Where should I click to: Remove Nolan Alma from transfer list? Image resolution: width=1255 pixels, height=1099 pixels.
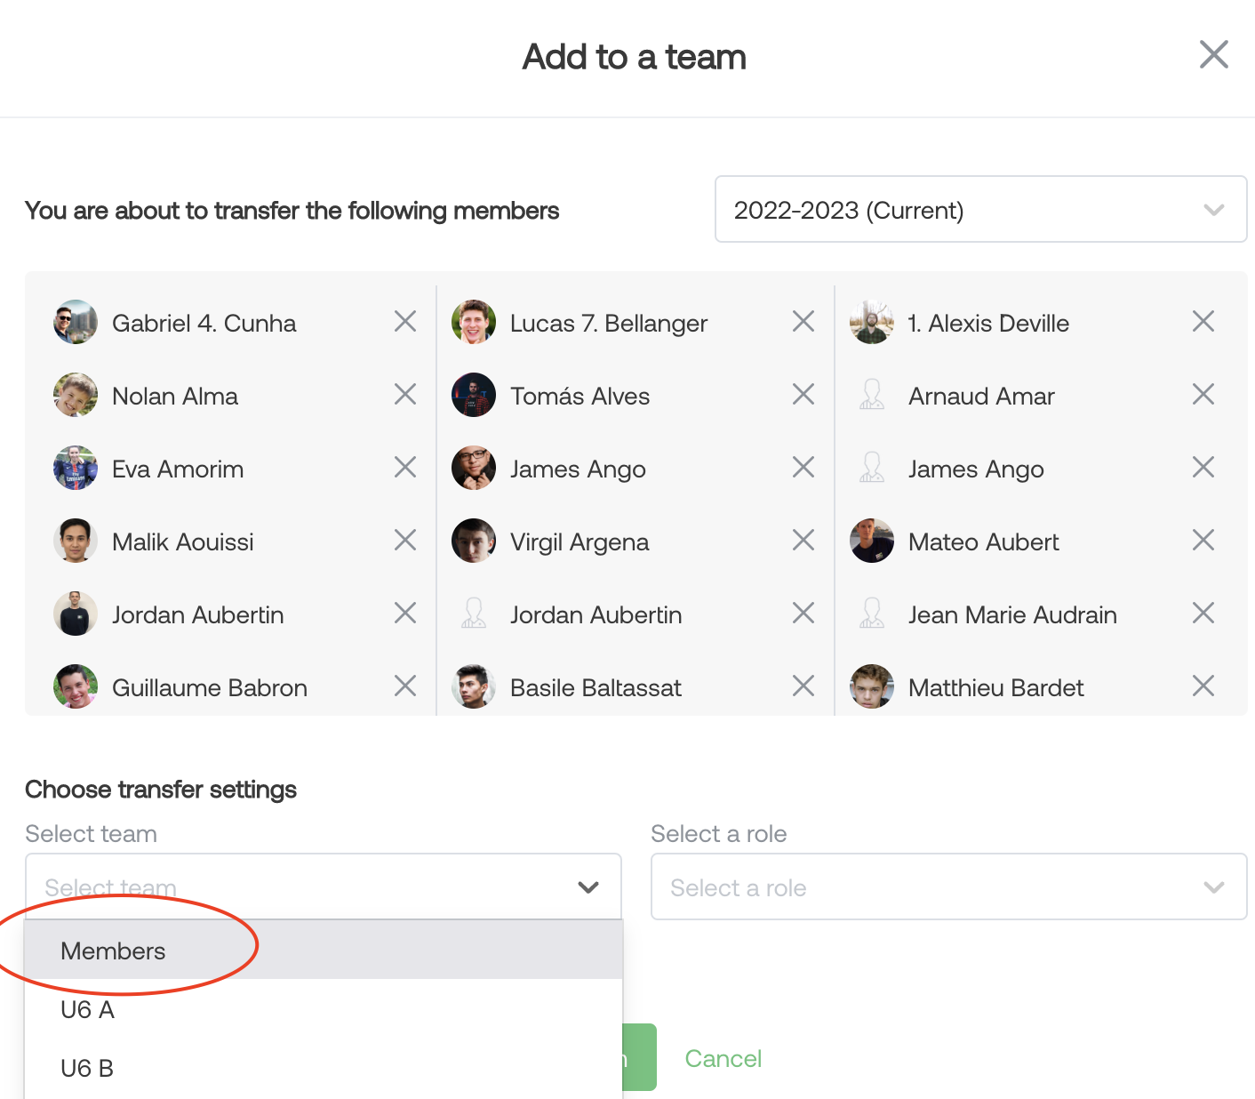[x=405, y=394]
